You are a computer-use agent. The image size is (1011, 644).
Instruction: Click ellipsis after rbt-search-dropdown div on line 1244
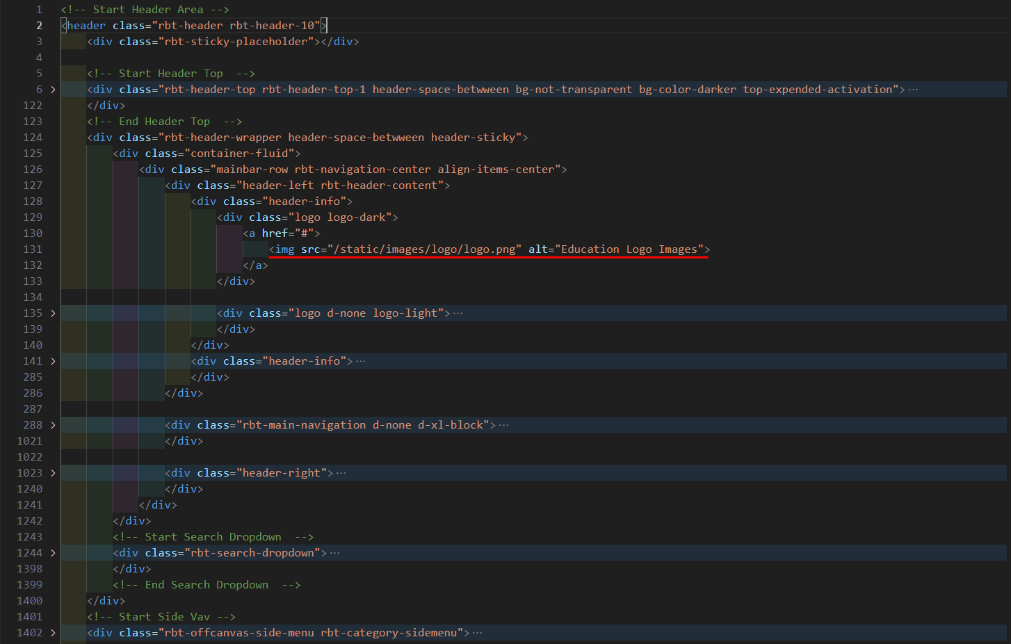pos(334,553)
